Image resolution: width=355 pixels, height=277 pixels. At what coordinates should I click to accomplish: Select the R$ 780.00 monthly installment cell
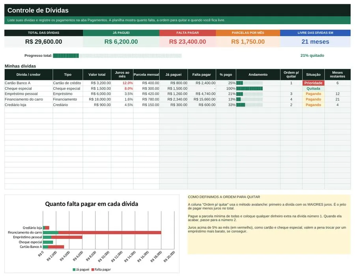pyautogui.click(x=146, y=99)
